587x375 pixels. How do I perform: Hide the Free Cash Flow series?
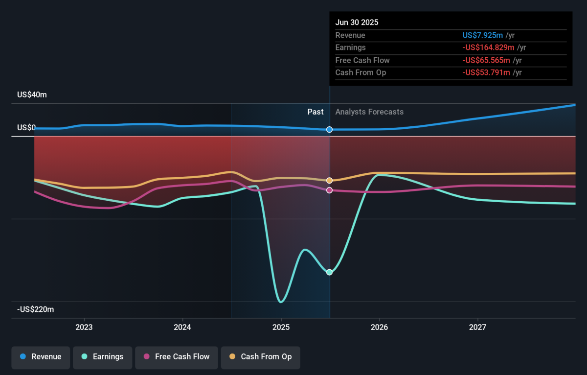pyautogui.click(x=177, y=357)
